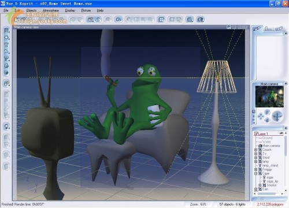289x208 pixels.
Task: Collapse the Cigar group in layer tree
Action: point(256,173)
